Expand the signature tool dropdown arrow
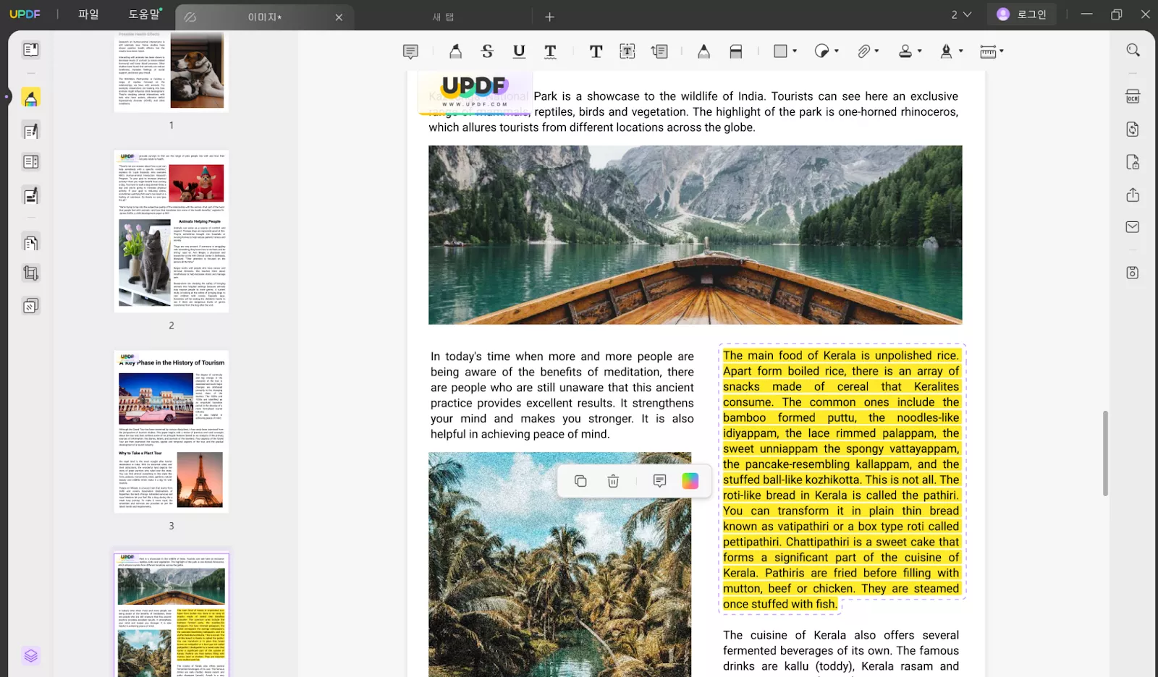The image size is (1158, 677). click(961, 51)
